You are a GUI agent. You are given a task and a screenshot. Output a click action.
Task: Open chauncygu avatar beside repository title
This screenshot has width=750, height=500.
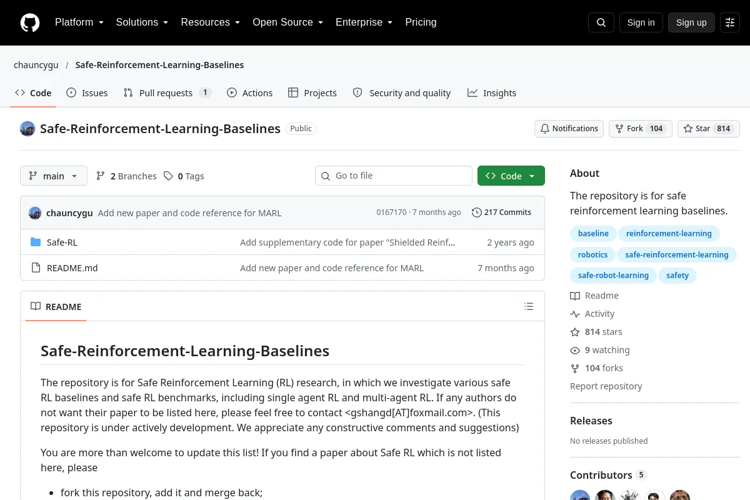[27, 129]
